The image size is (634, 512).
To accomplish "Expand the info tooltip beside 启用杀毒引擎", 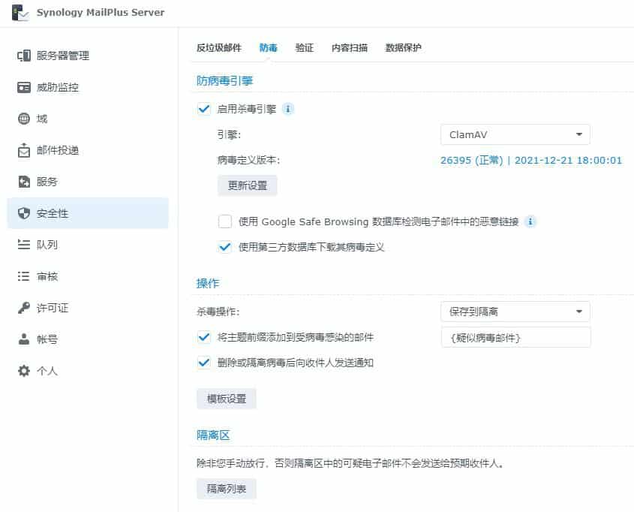I will click(288, 108).
